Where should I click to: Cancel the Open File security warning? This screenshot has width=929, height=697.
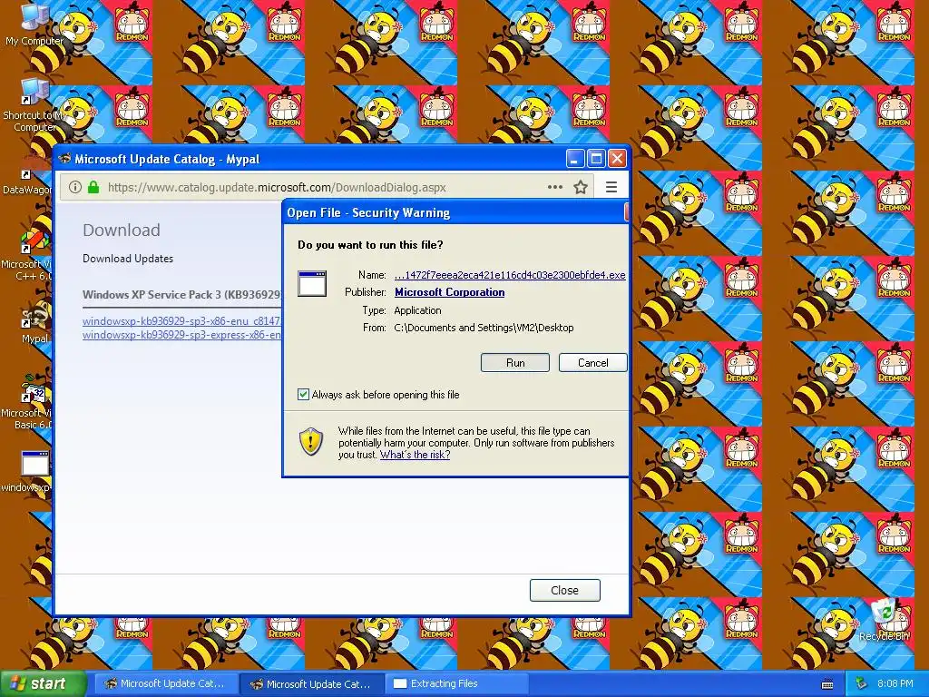[592, 363]
